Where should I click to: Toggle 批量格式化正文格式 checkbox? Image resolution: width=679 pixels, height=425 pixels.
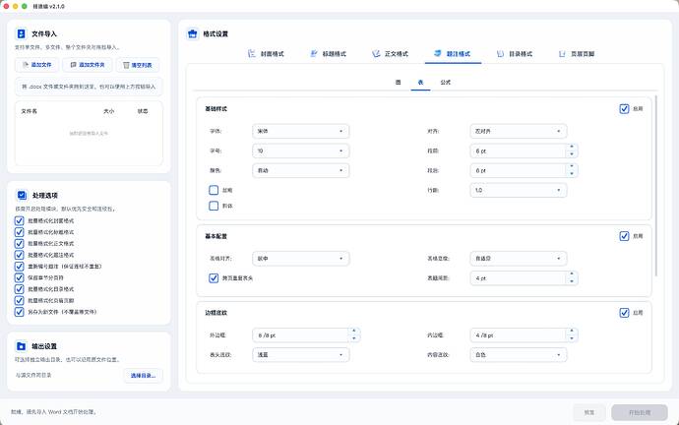(19, 243)
